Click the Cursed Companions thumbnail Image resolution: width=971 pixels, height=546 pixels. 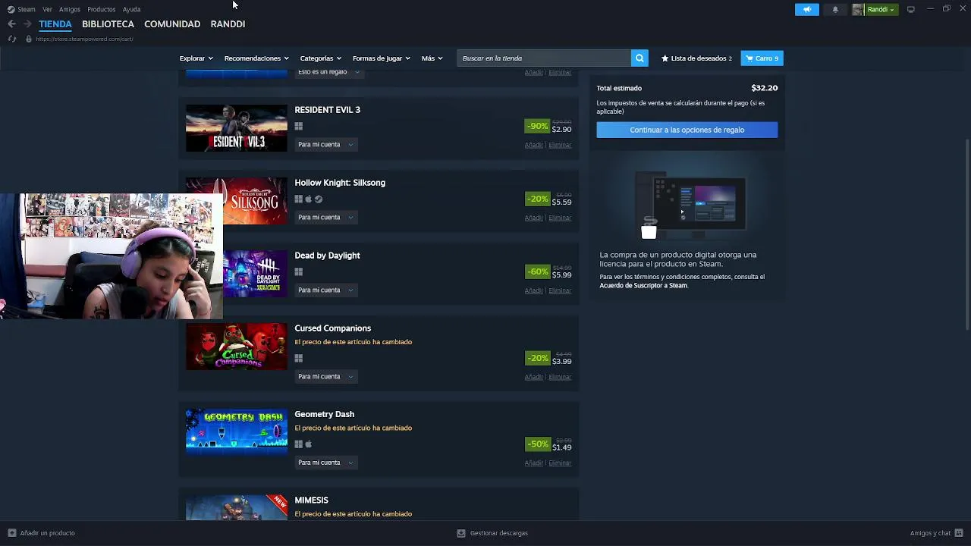(237, 346)
